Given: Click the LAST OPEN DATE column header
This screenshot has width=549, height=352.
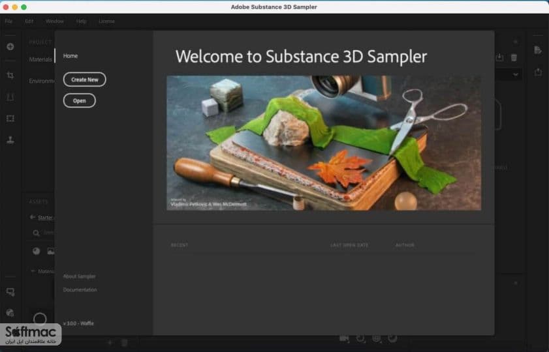Looking at the screenshot, I should point(349,245).
